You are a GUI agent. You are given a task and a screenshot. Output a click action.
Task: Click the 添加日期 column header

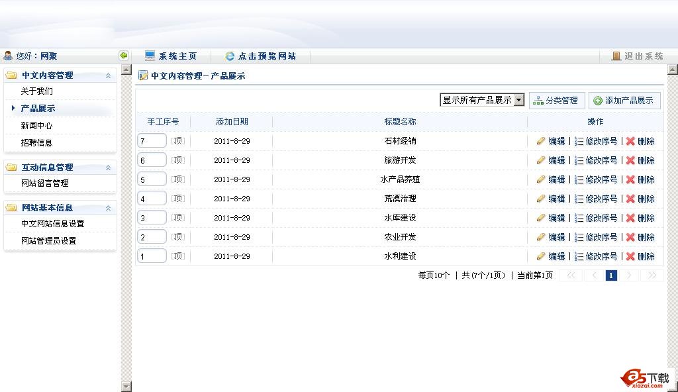tap(232, 122)
